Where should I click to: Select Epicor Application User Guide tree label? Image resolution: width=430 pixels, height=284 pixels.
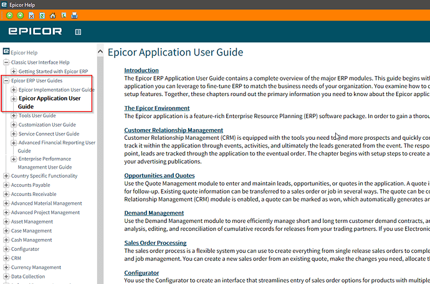coord(49,102)
